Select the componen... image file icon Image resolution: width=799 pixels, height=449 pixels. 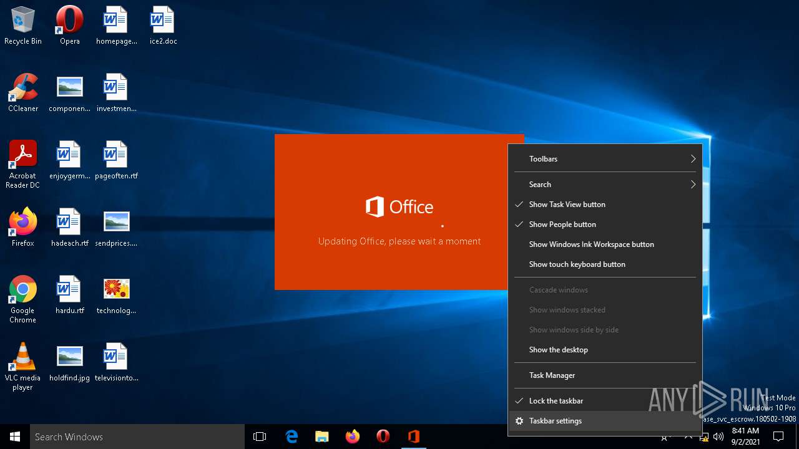pos(70,92)
